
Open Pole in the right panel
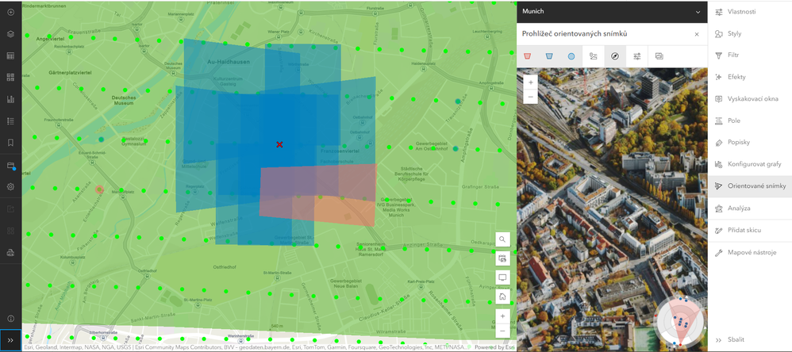point(750,121)
